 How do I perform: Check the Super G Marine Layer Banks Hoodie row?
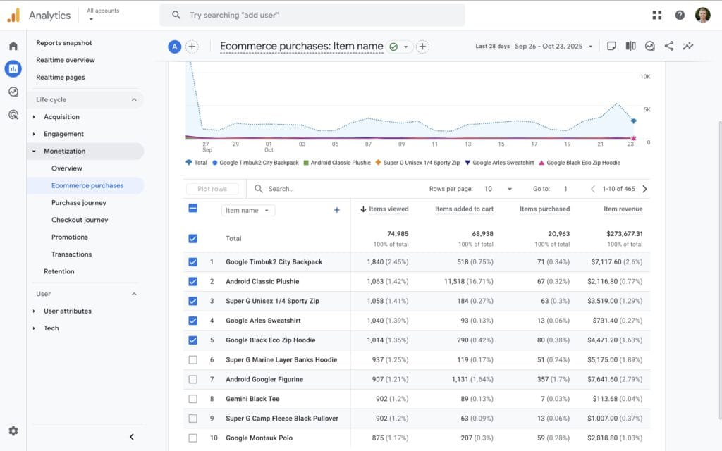(192, 359)
